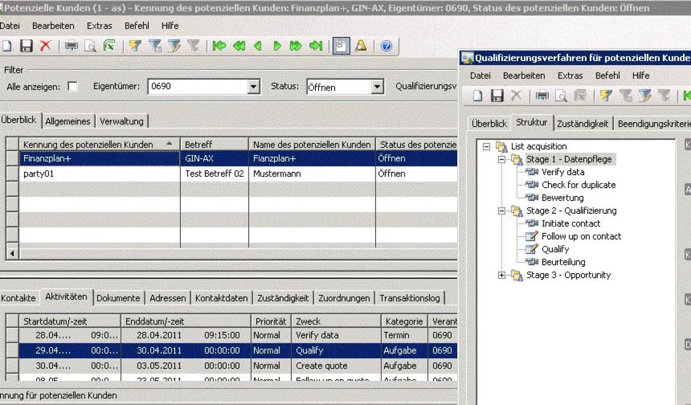Open document handling paperclip icon
The image size is (691, 405).
[x=341, y=46]
